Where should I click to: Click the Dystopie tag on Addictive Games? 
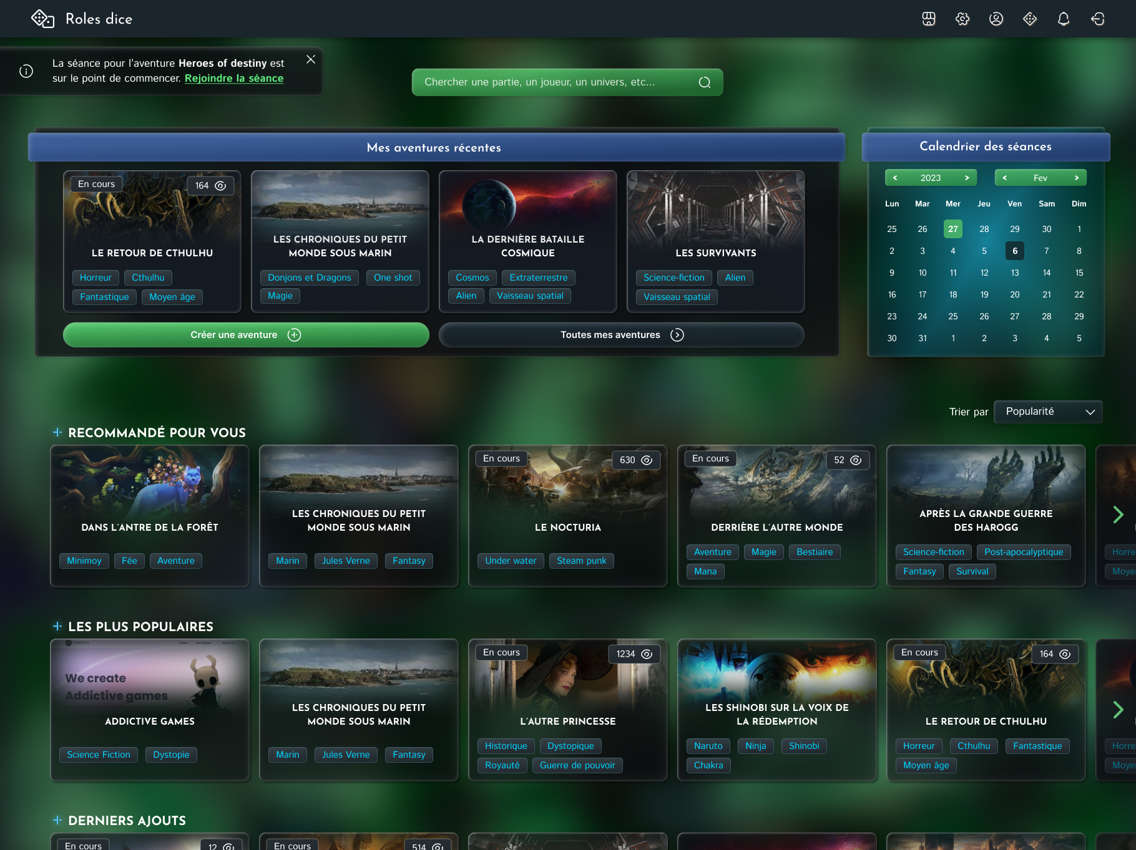pyautogui.click(x=171, y=755)
